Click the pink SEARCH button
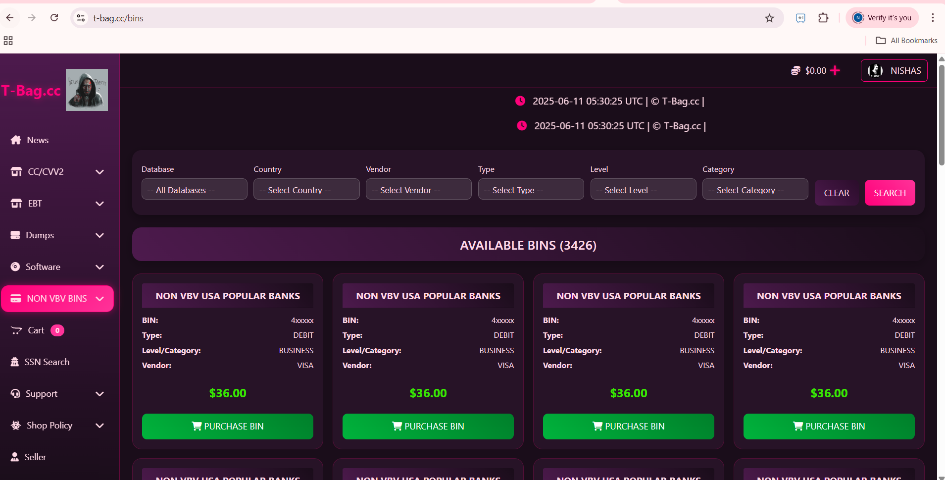Viewport: 945px width, 480px height. pos(890,193)
